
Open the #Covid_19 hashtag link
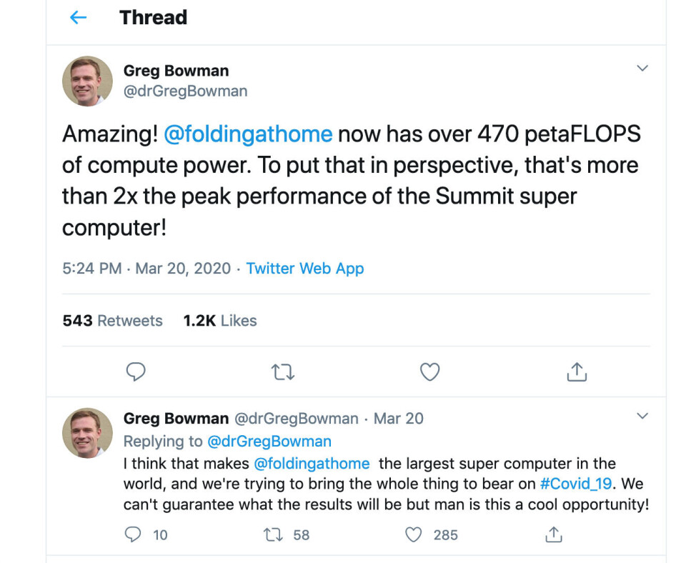(576, 483)
